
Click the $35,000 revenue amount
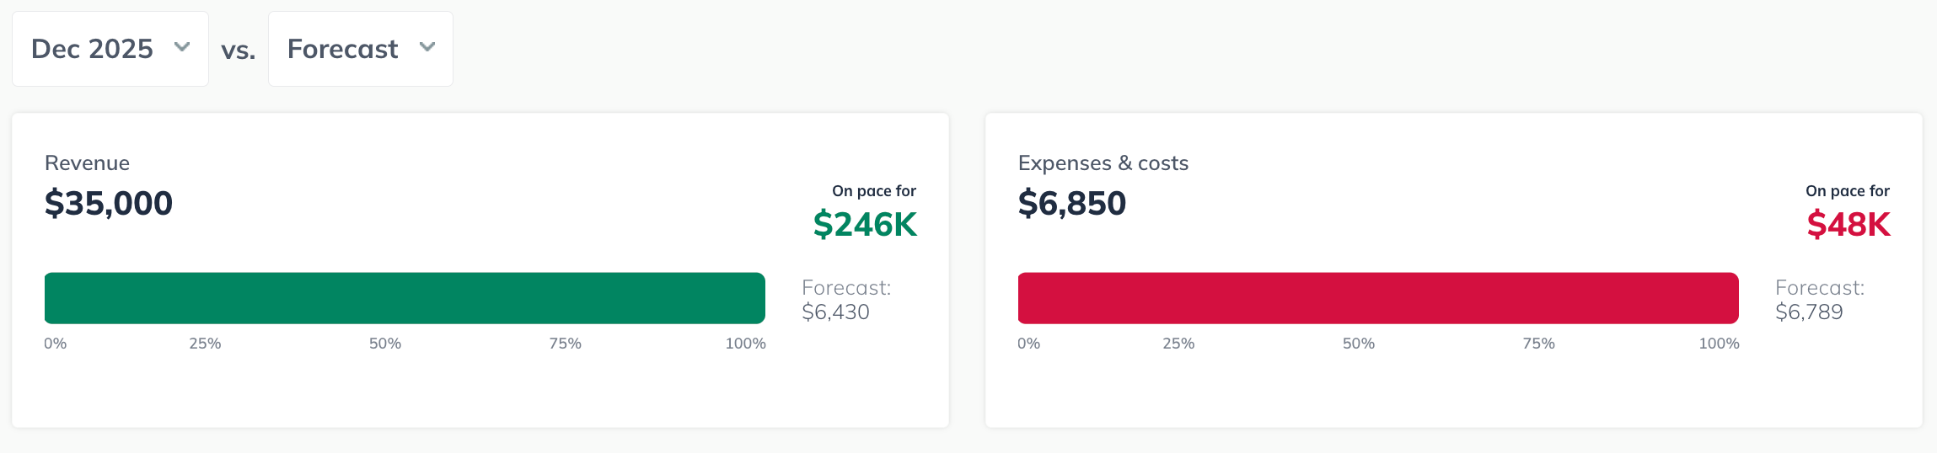pyautogui.click(x=109, y=203)
